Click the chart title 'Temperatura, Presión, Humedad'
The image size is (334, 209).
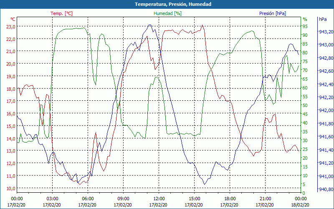[x=173, y=4]
